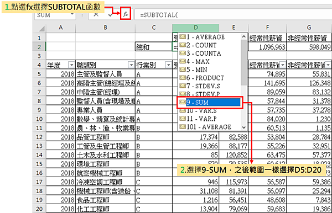The height and width of the screenshot is (213, 332).
Task: Click the fx Insert Function icon
Action: (x=126, y=14)
